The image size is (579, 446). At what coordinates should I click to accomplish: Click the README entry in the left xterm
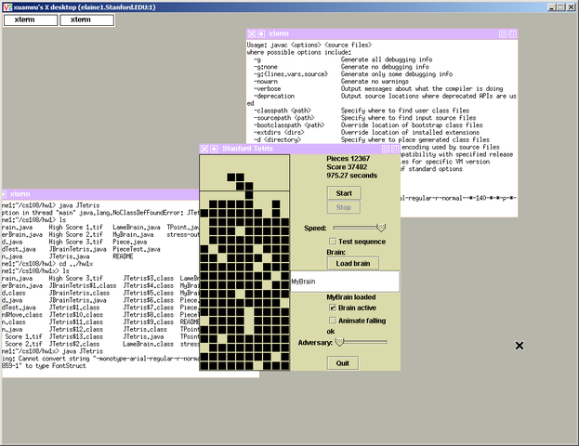(123, 256)
